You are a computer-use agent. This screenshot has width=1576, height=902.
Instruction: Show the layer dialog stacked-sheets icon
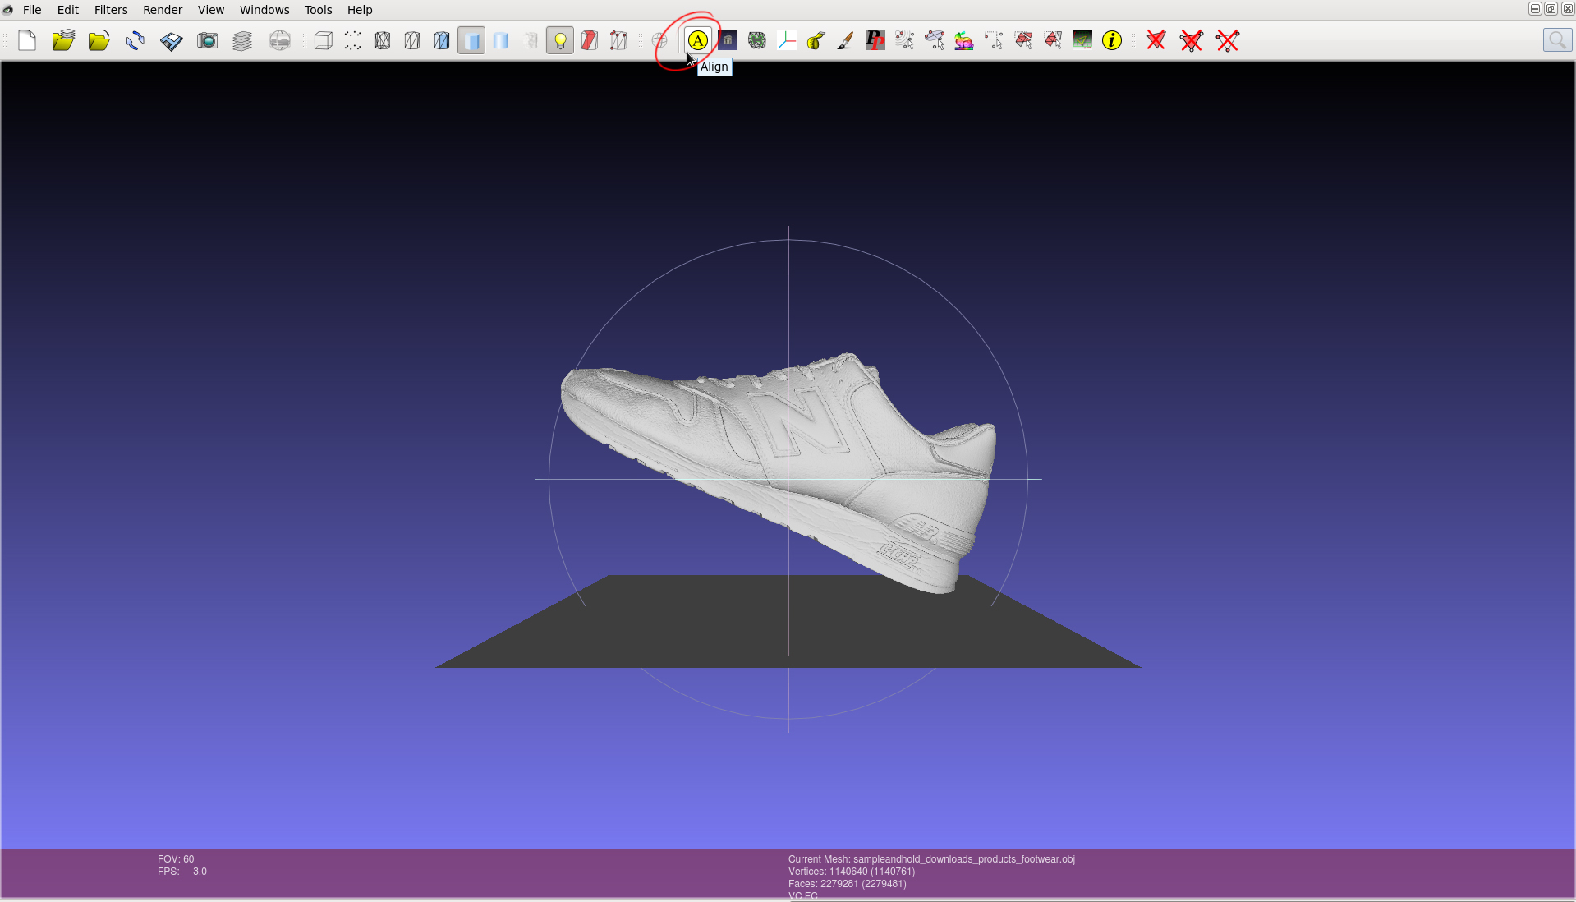tap(242, 40)
